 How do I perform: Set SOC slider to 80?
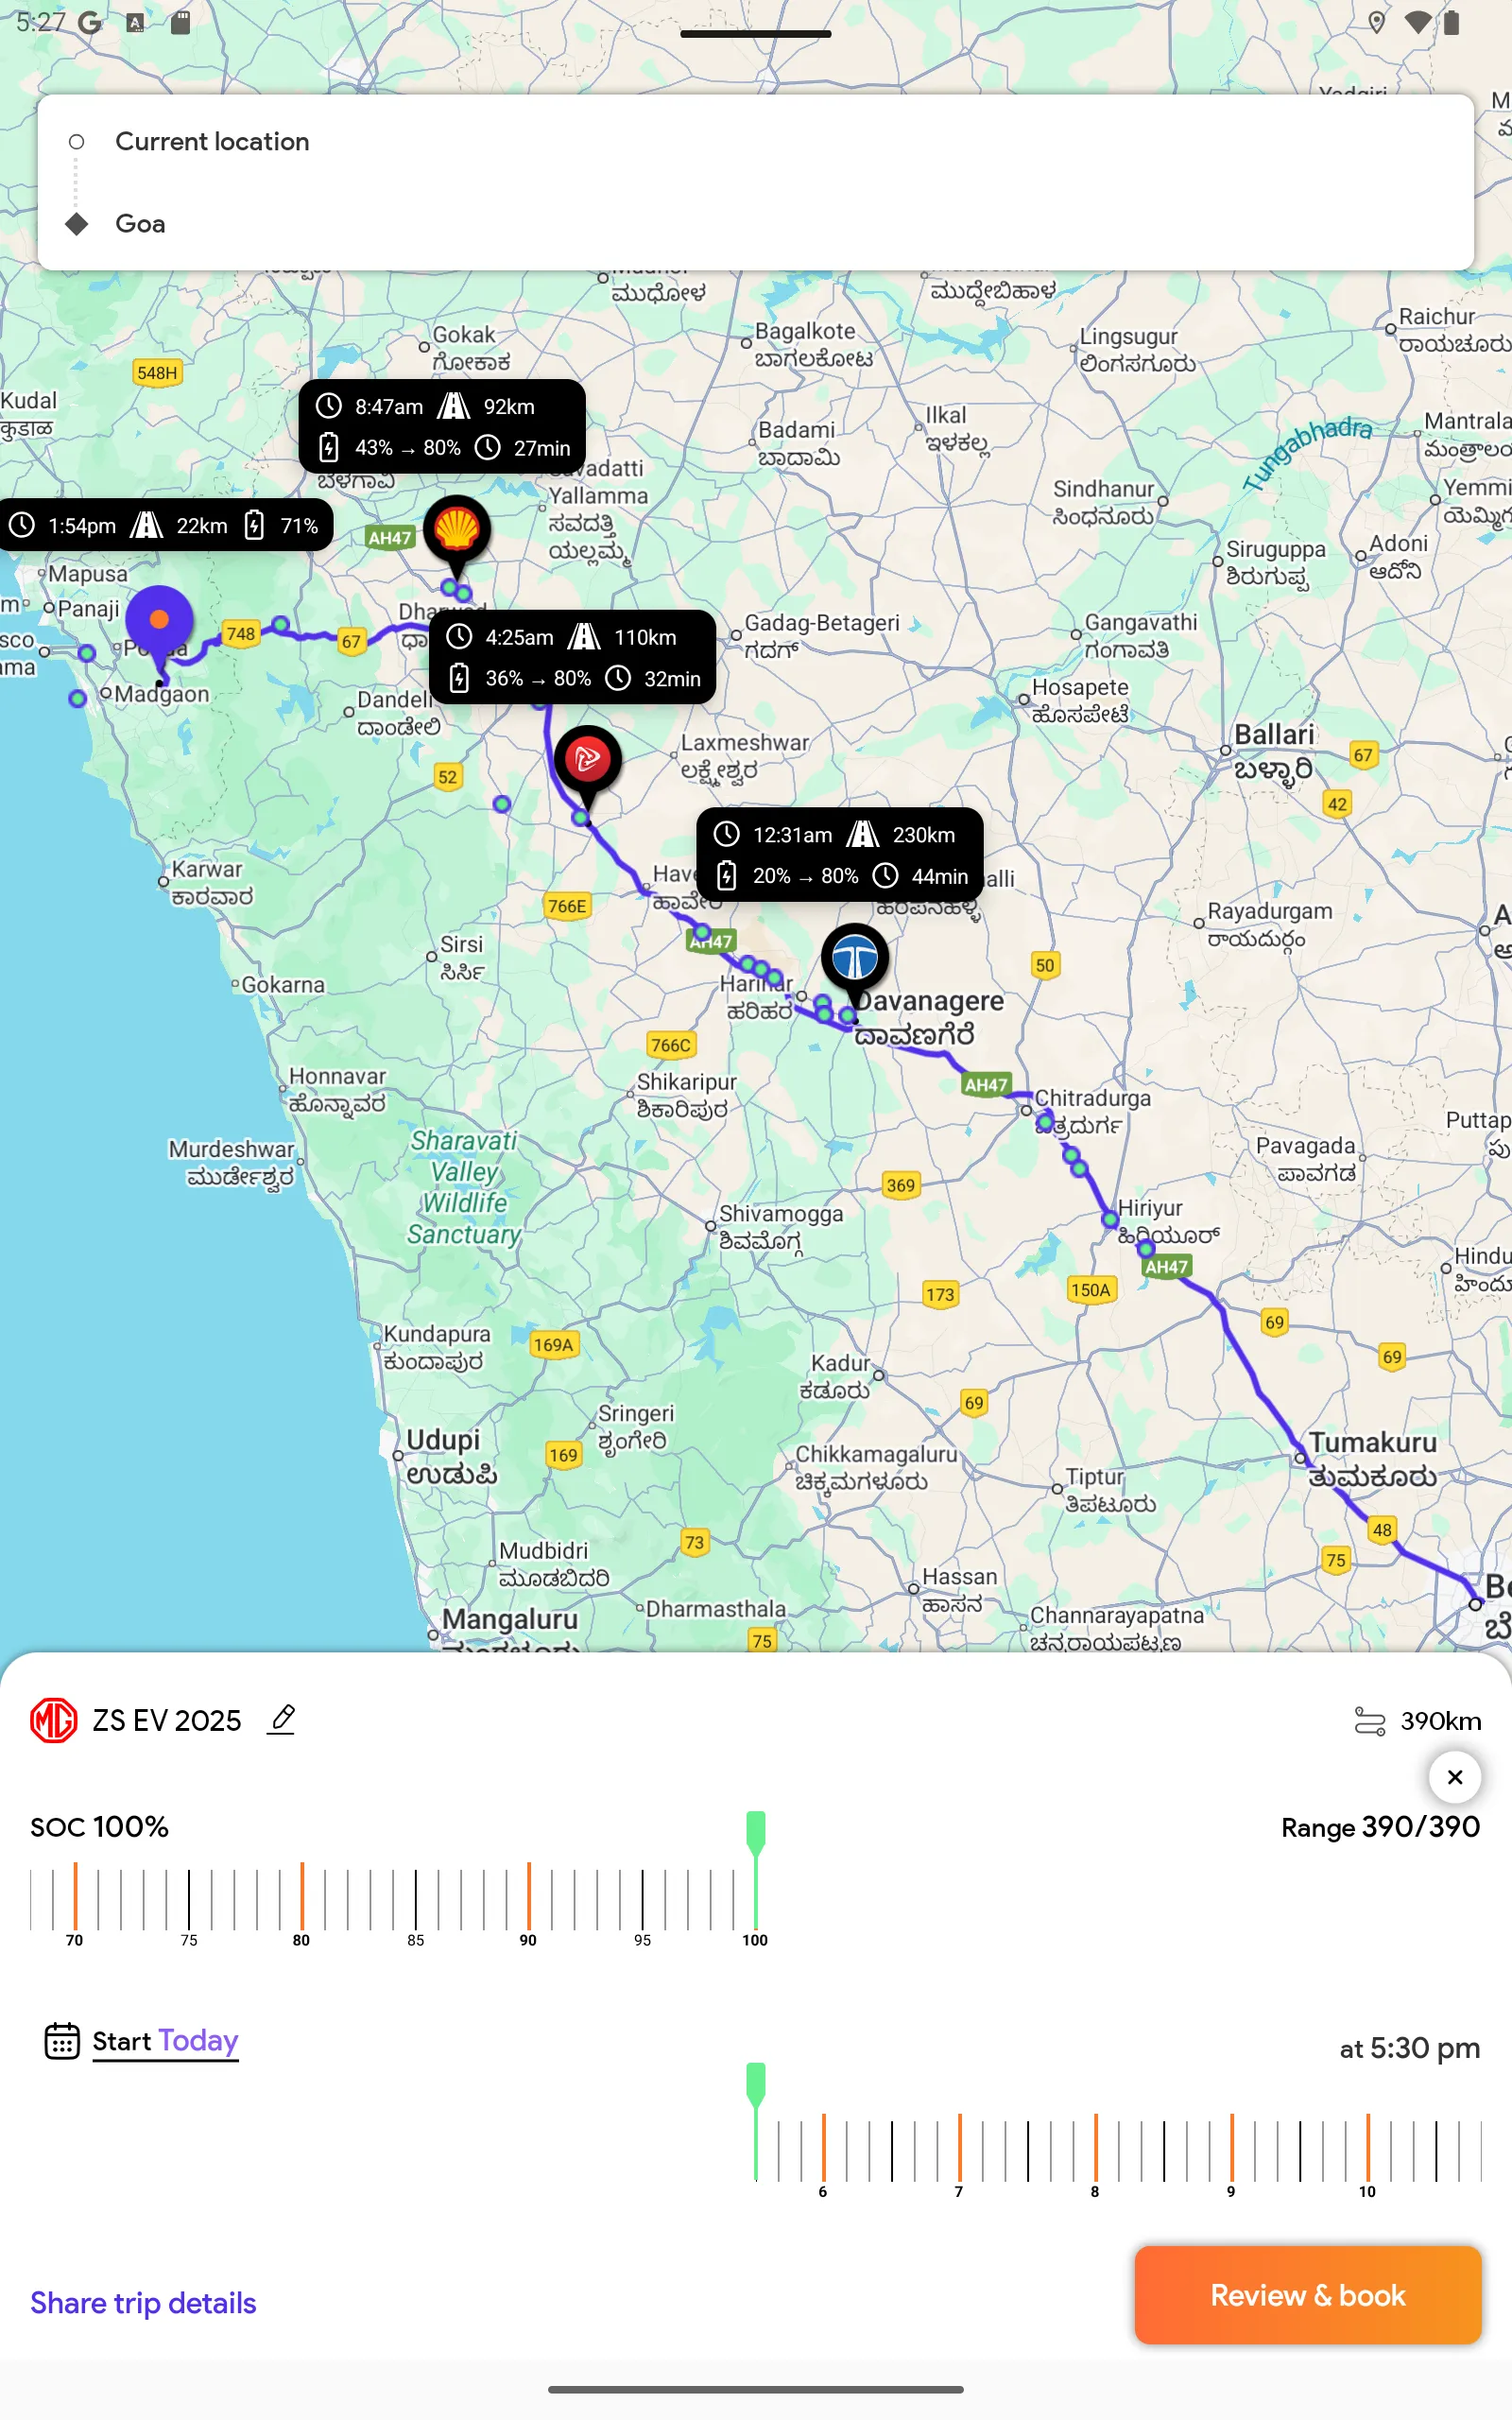(302, 1896)
